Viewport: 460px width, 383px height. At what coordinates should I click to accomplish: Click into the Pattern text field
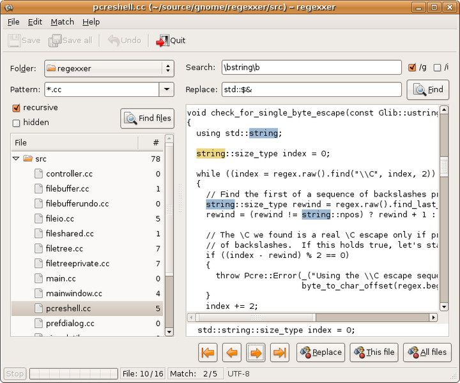coord(102,89)
